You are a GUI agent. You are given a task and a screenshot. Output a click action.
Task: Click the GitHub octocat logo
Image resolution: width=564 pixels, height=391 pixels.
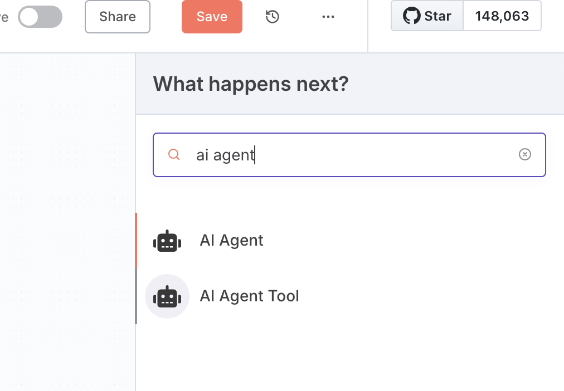click(411, 16)
